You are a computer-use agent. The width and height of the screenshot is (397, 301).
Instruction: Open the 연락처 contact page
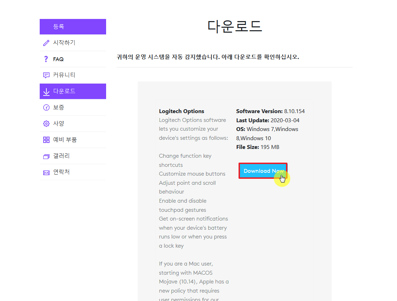(x=73, y=172)
